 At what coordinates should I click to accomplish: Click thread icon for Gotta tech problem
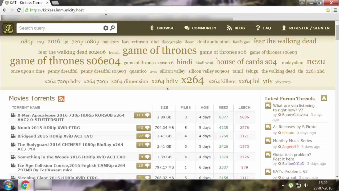[x=268, y=155]
